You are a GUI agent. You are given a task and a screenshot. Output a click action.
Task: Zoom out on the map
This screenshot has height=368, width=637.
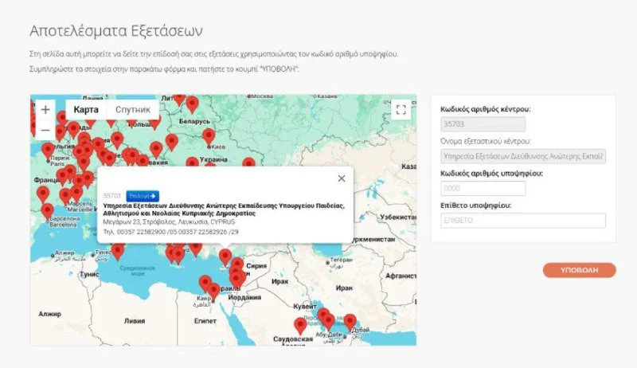45,130
